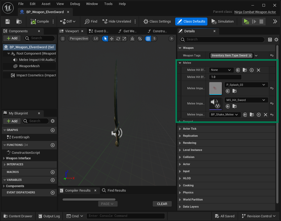Open the Tools menu
Screen dimensions: 281x221
click(x=108, y=4)
